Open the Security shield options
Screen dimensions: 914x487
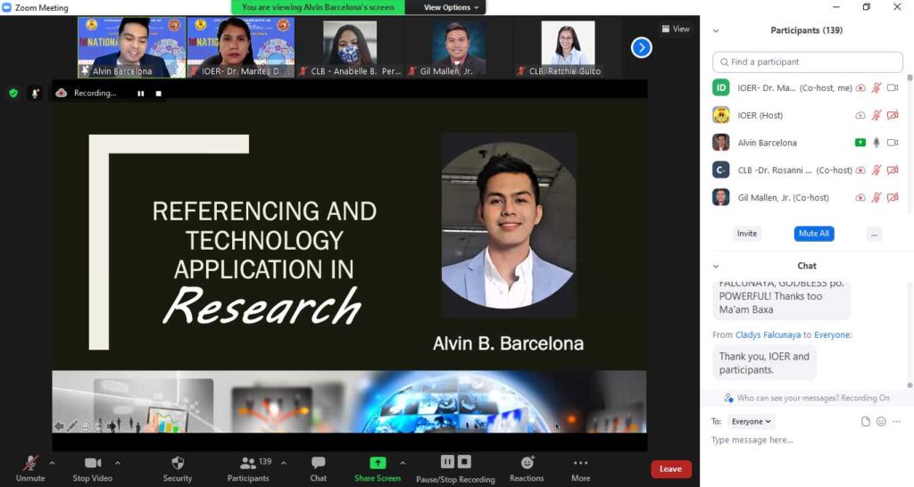click(x=177, y=462)
